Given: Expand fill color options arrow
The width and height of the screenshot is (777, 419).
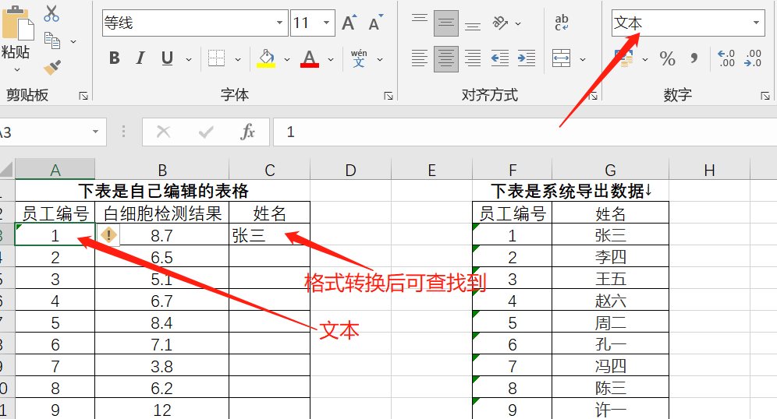Looking at the screenshot, I should pyautogui.click(x=287, y=59).
